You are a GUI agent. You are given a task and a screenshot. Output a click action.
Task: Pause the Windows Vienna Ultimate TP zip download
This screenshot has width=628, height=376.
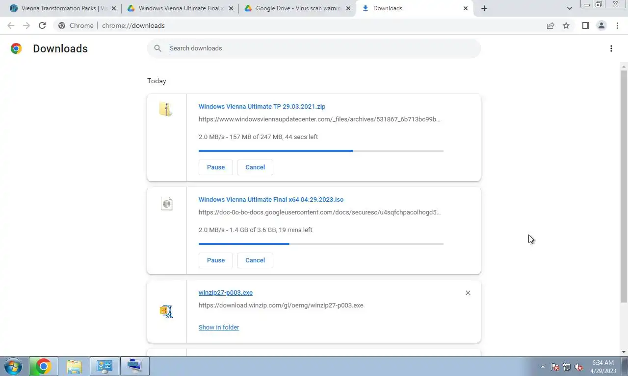tap(216, 167)
